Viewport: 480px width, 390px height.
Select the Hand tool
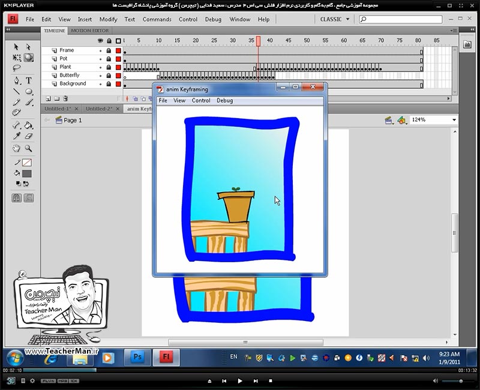pyautogui.click(x=16, y=148)
